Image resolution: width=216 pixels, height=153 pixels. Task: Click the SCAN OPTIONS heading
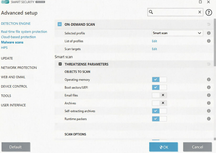point(75,134)
